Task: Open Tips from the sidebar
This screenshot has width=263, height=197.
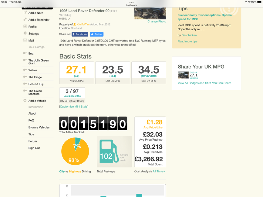Action: pyautogui.click(x=31, y=134)
